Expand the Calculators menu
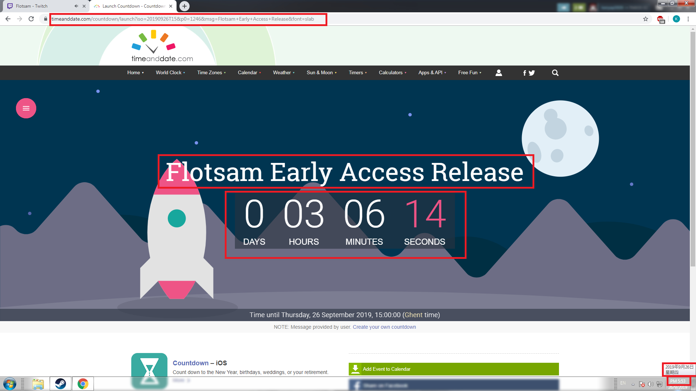This screenshot has height=391, width=696. tap(393, 73)
